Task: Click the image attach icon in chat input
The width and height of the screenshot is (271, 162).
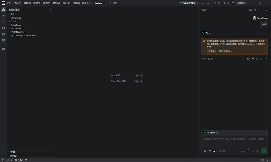Action: click(214, 151)
